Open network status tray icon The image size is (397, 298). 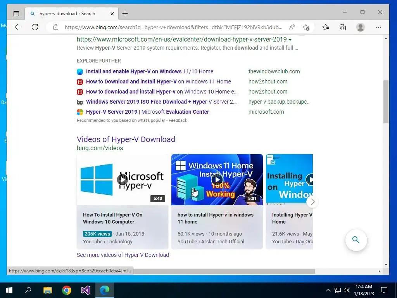coord(338,290)
